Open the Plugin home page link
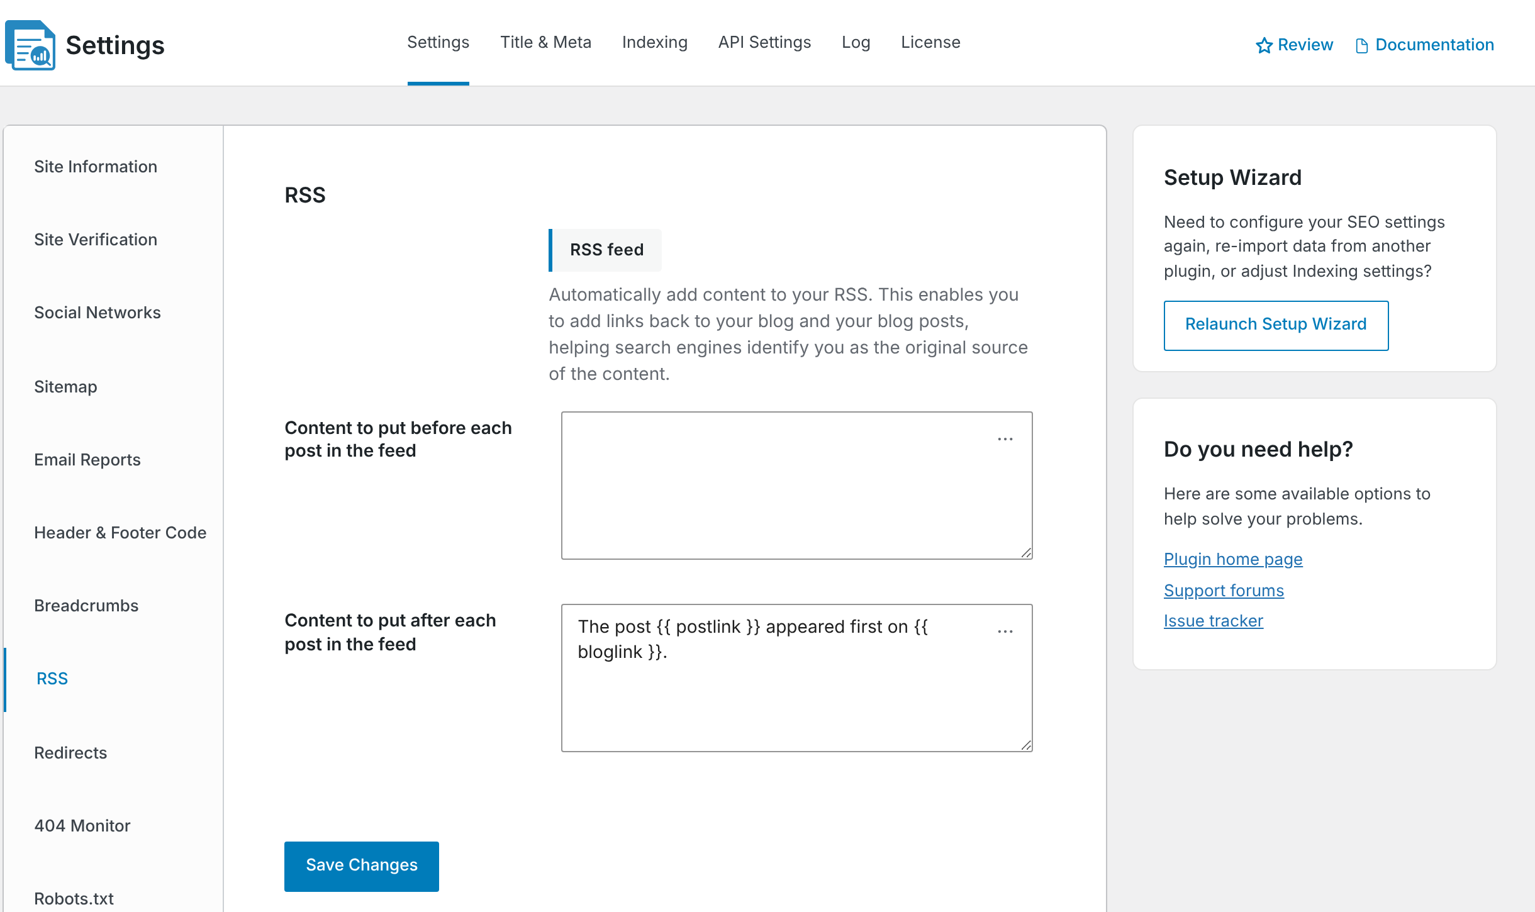This screenshot has width=1535, height=912. click(x=1233, y=559)
